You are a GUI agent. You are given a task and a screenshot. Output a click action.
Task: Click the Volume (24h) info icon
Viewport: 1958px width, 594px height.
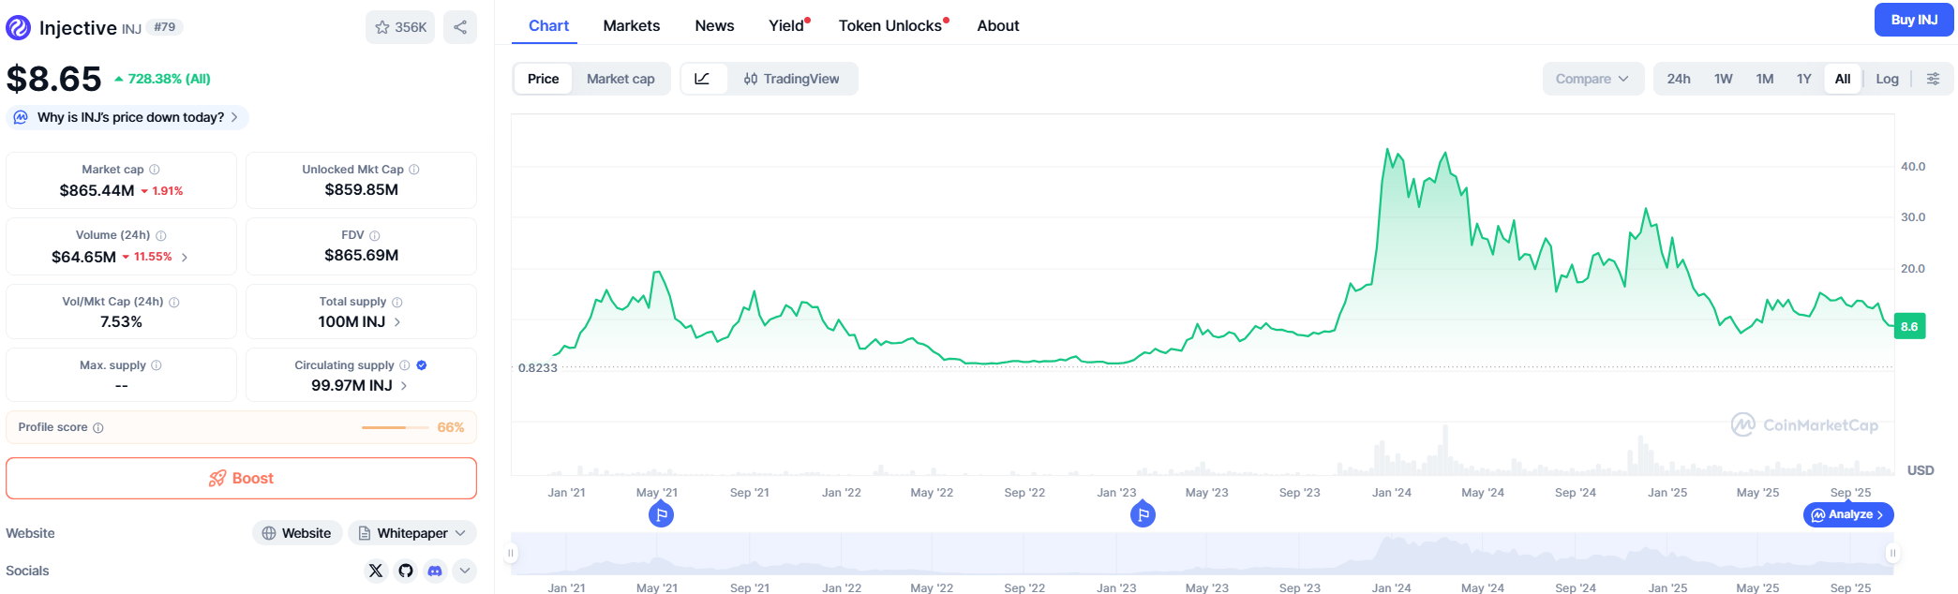pos(161,236)
